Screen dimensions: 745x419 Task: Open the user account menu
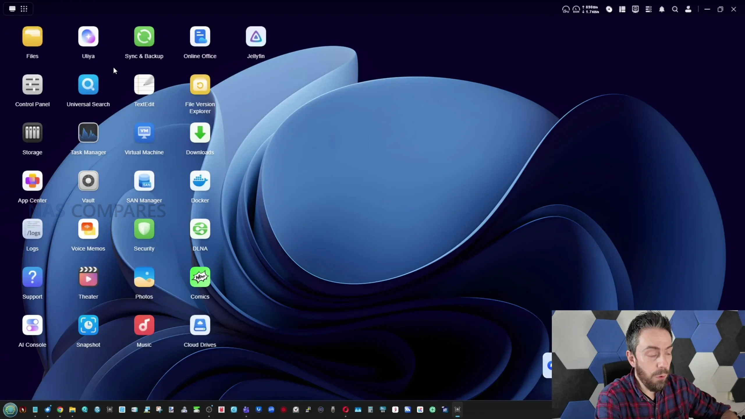(x=688, y=9)
